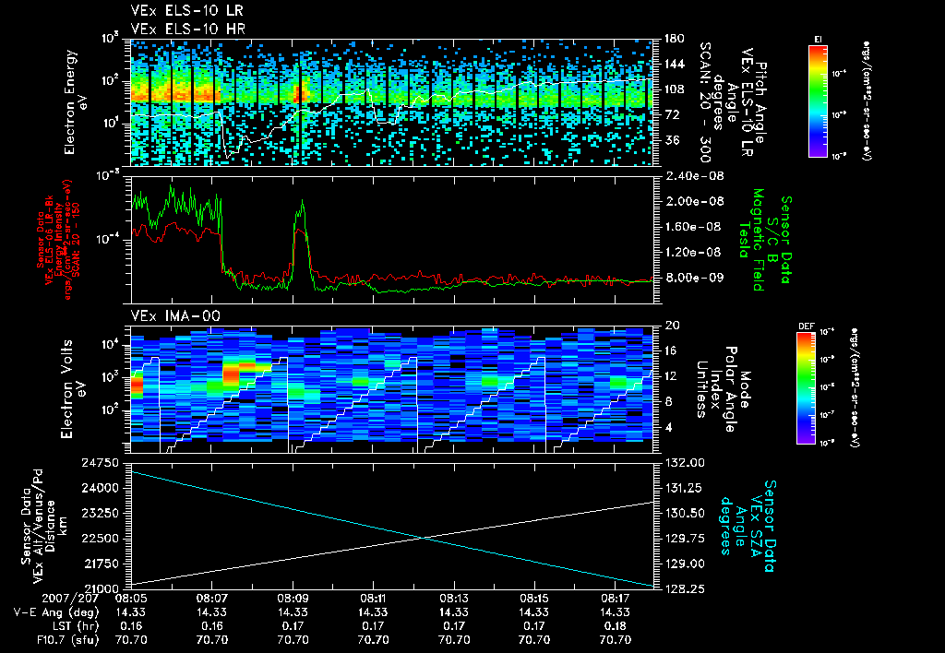Click the 'VEx IMA-00' panel title

(175, 315)
